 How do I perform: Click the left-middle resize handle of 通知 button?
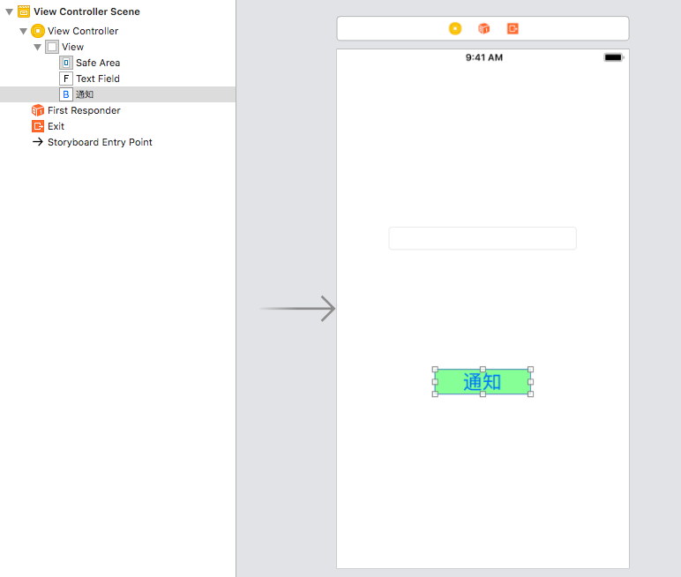(435, 382)
